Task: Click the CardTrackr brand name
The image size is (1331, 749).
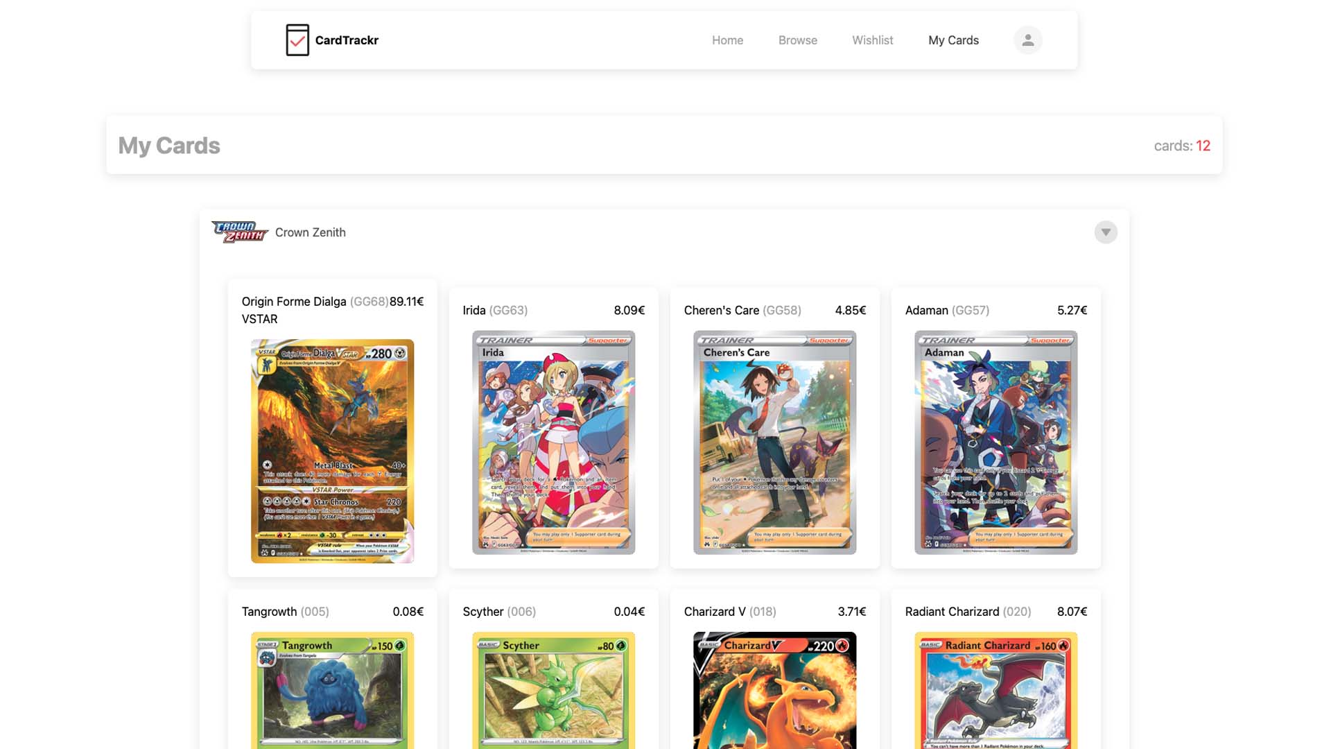Action: [347, 40]
